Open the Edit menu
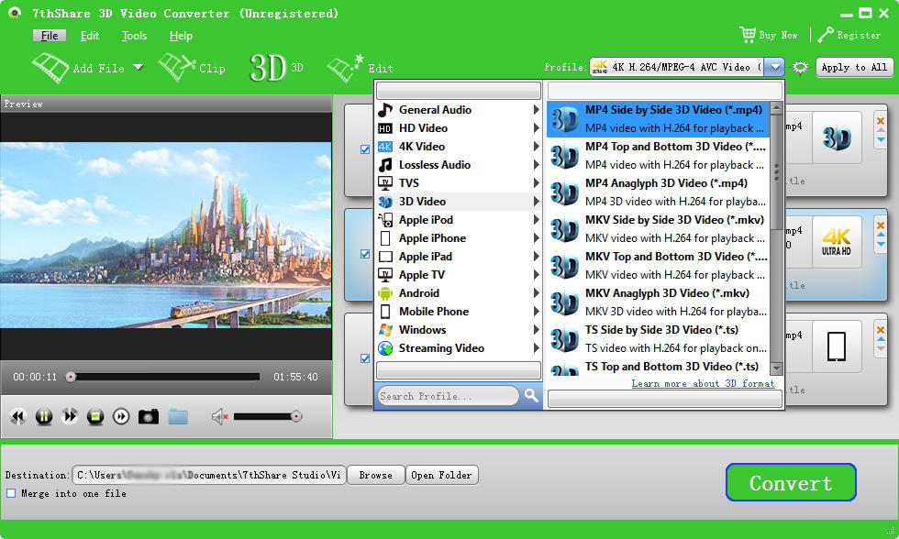 point(90,36)
